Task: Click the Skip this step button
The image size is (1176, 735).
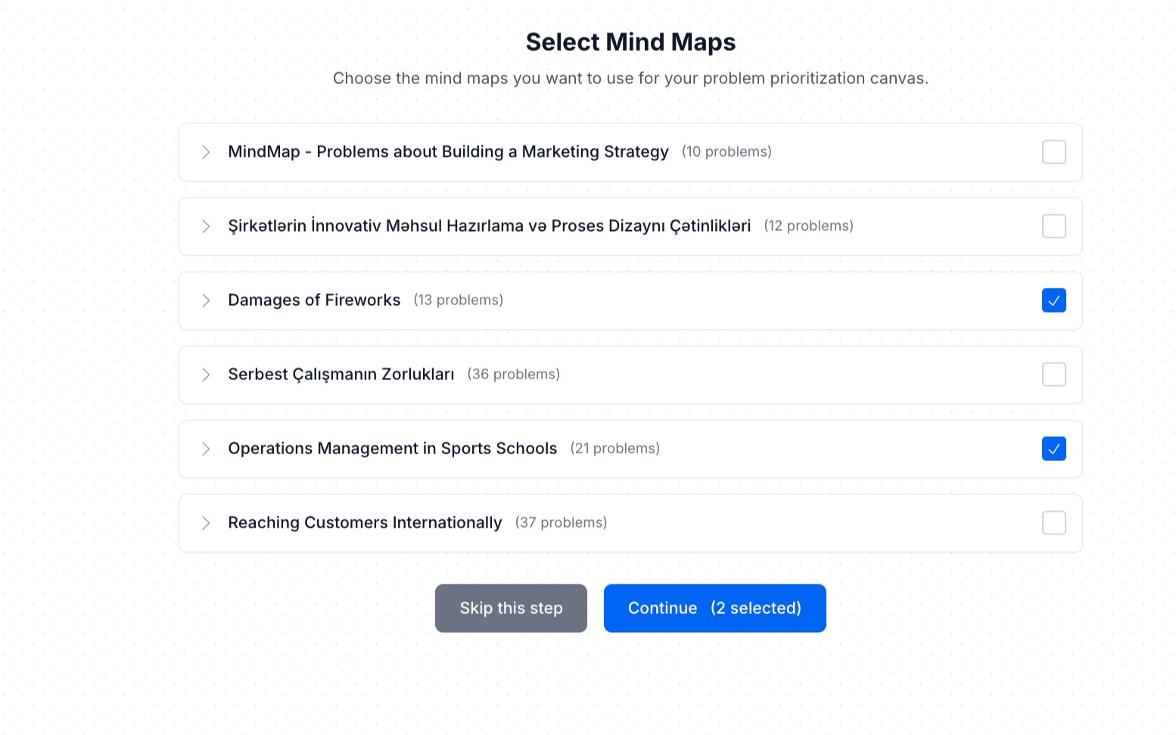Action: [511, 608]
